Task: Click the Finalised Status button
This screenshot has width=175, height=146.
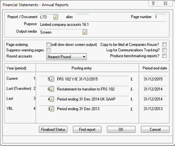Action: pyautogui.click(x=53, y=130)
